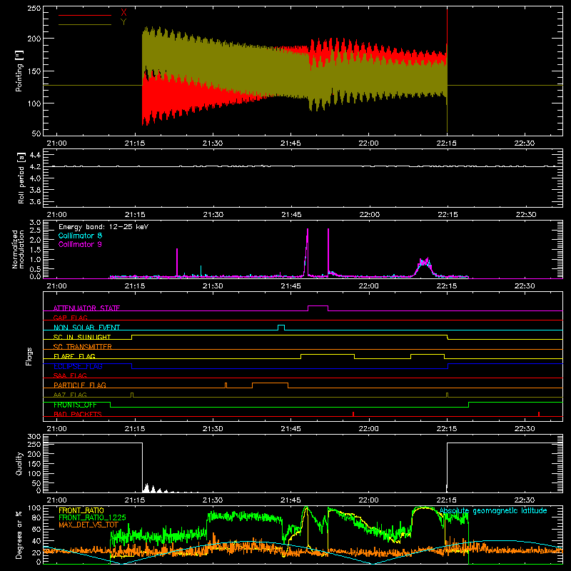Click the 'Collimator 9' legend entry
This screenshot has width=571, height=571.
coord(80,244)
